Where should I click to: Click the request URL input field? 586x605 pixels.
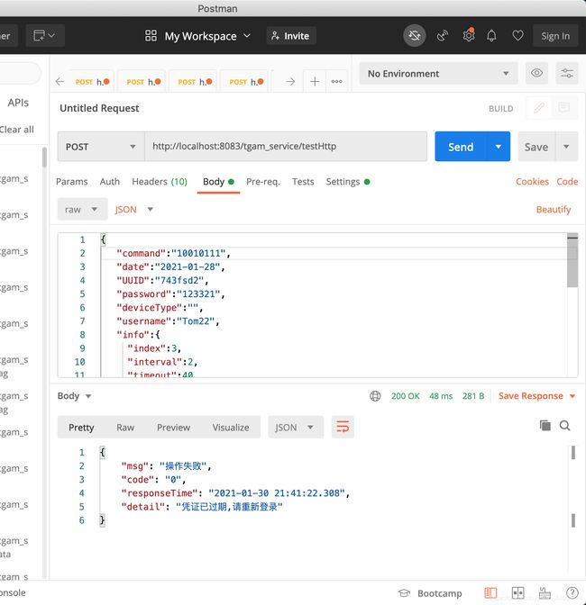coord(286,147)
